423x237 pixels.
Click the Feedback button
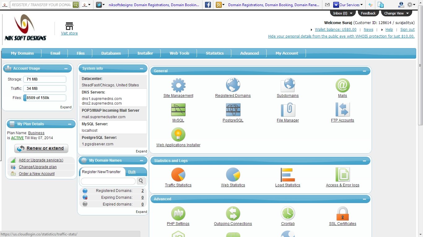[368, 13]
